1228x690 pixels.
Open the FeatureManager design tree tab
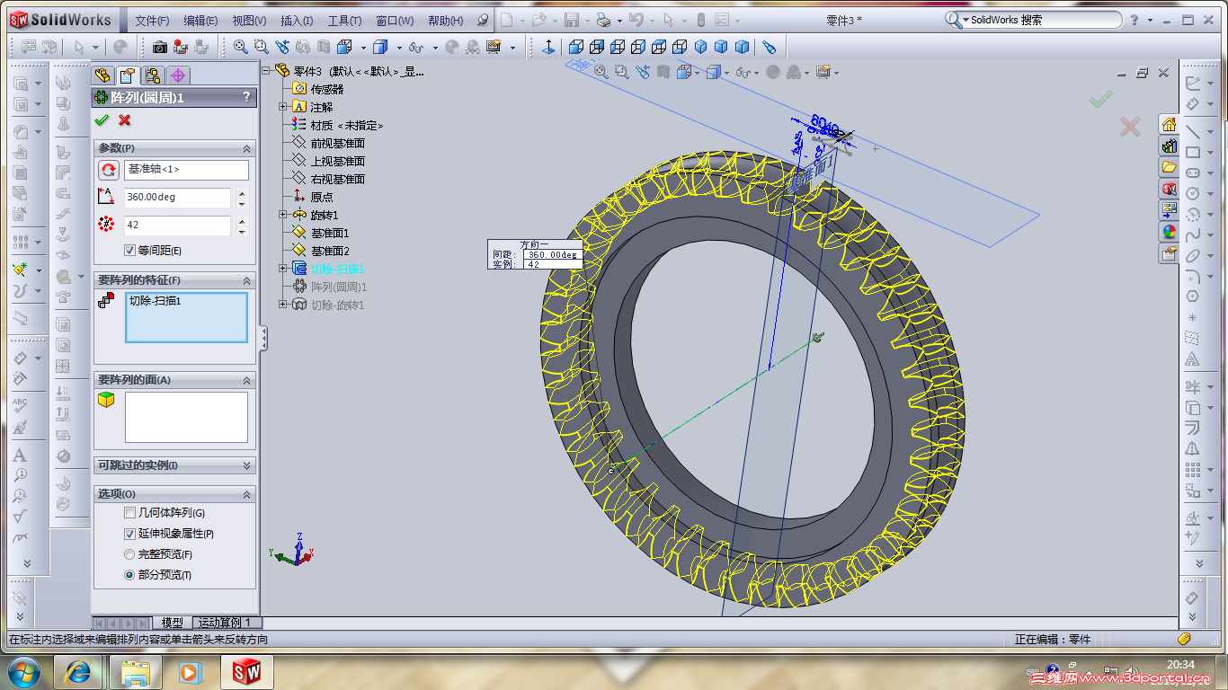coord(103,75)
